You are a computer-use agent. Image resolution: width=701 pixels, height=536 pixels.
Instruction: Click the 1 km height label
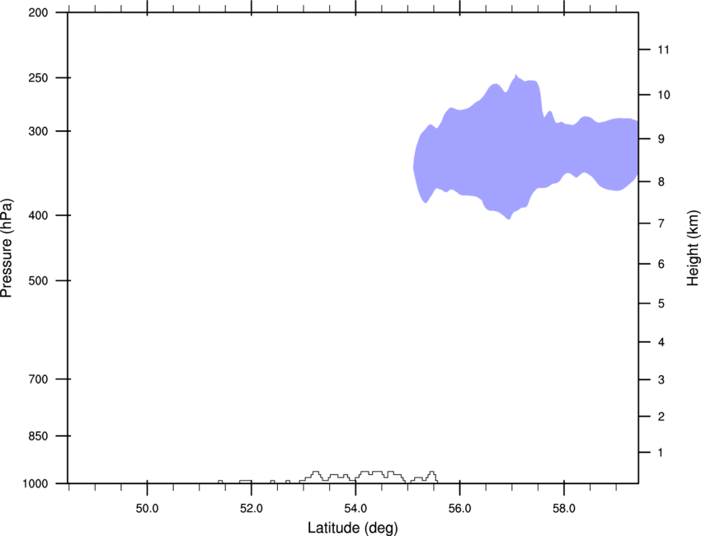pyautogui.click(x=661, y=453)
